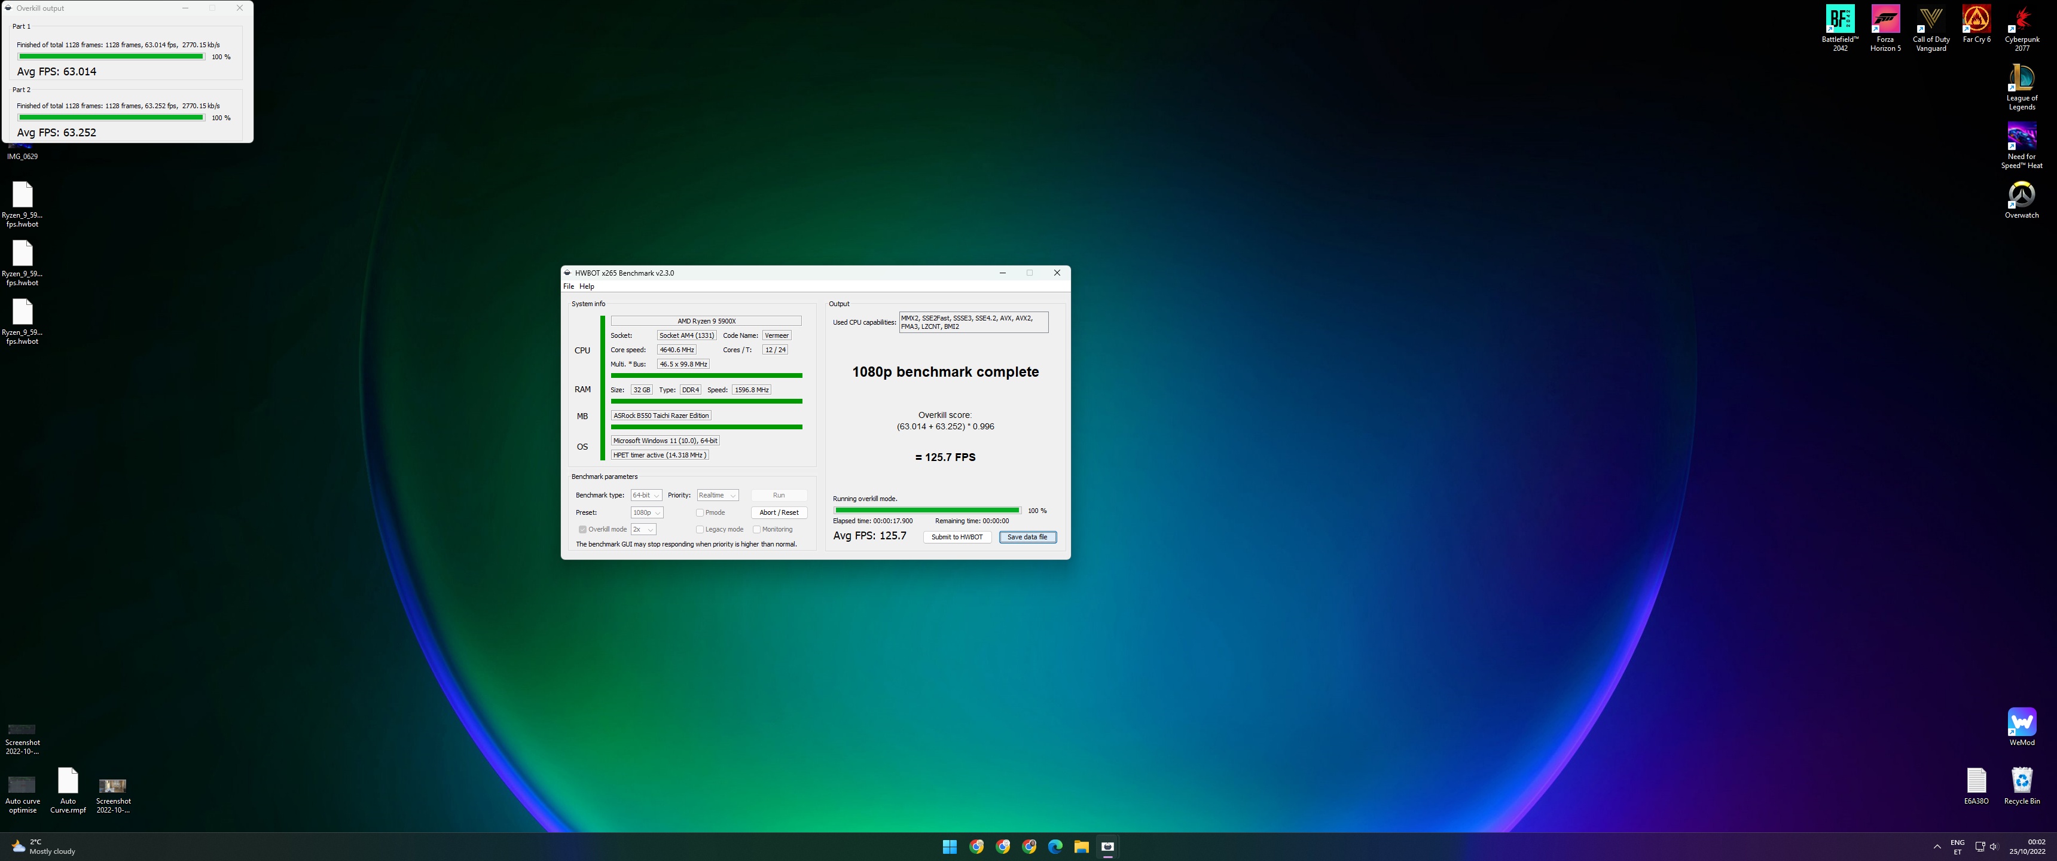Click Submit to HWBOT button
This screenshot has width=2057, height=861.
pos(957,537)
